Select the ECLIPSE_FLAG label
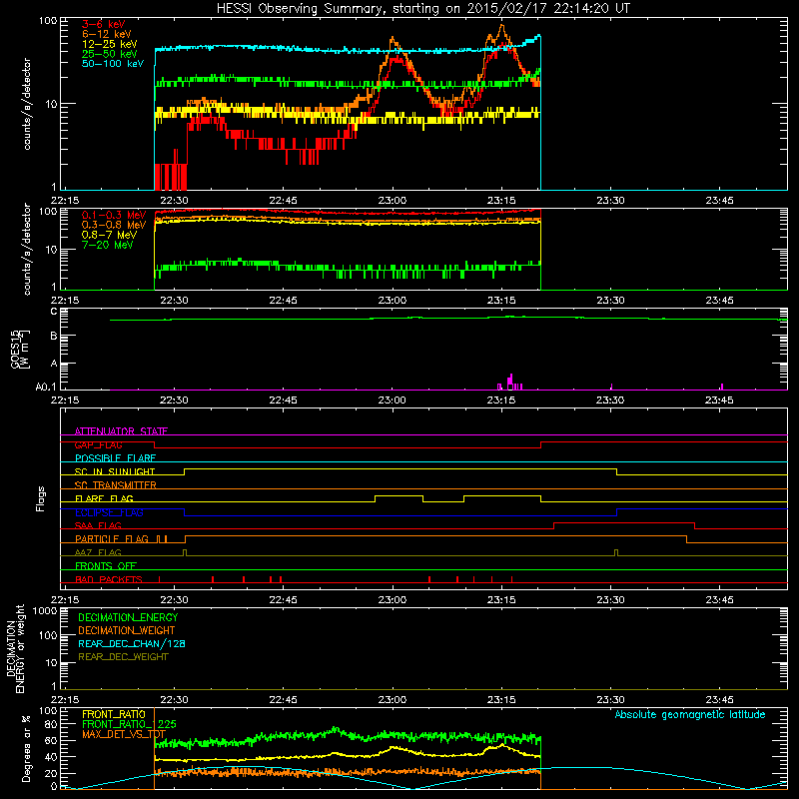The width and height of the screenshot is (799, 799). tap(109, 512)
